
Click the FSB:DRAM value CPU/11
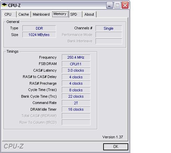point(76,64)
